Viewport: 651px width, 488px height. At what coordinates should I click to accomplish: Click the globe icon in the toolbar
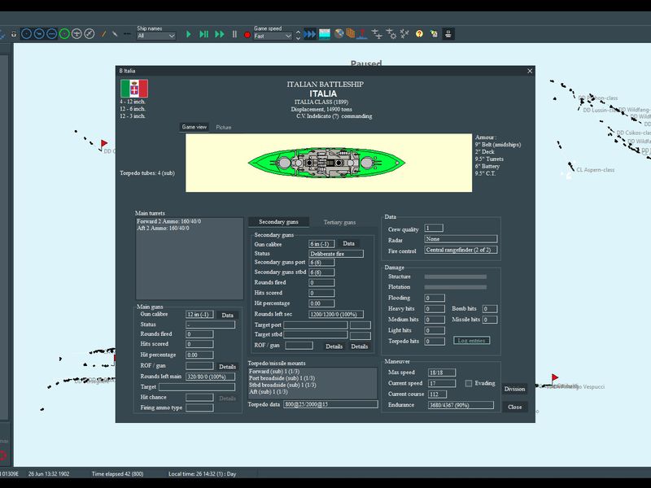tap(339, 33)
